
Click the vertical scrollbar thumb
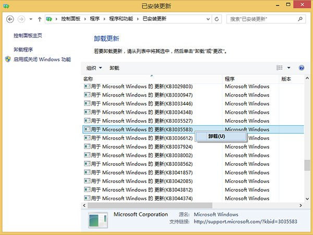[x=307, y=165]
